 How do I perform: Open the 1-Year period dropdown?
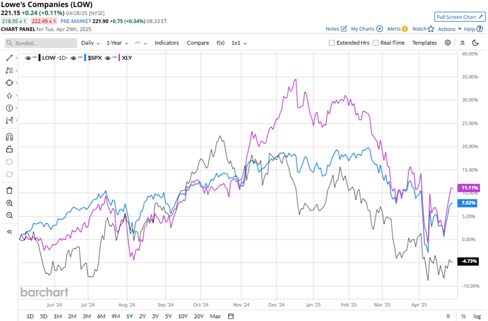pyautogui.click(x=117, y=43)
